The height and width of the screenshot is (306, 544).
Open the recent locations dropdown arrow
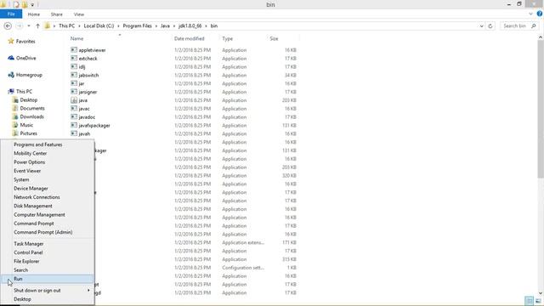29,26
